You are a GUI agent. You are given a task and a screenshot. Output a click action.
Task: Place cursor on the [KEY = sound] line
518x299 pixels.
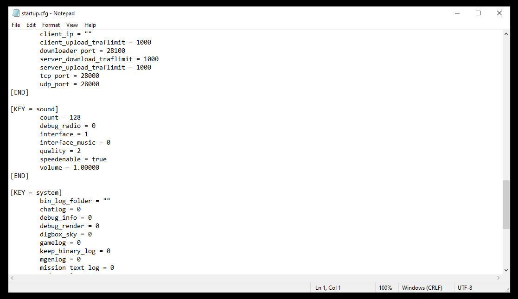pyautogui.click(x=34, y=109)
